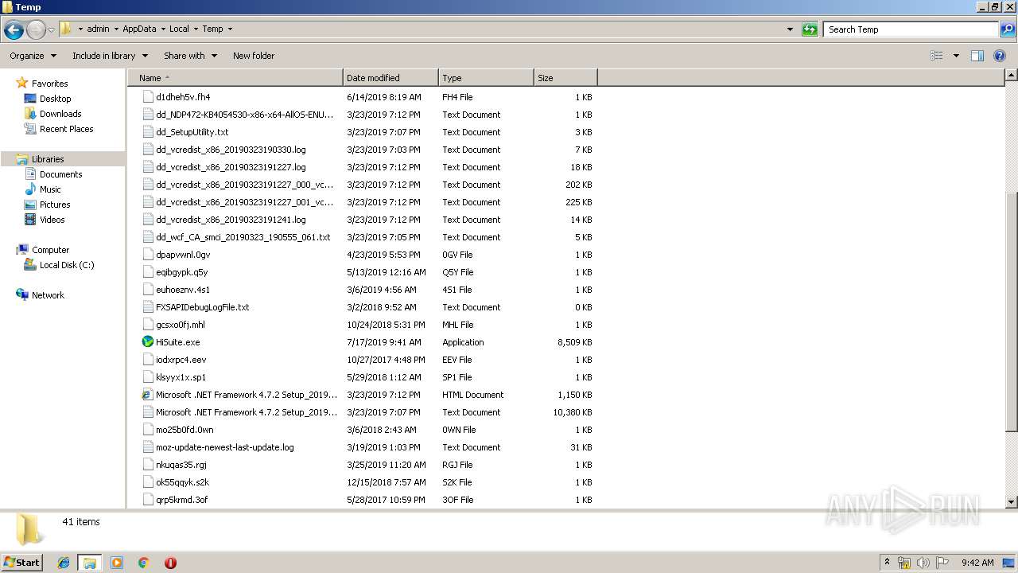Sort files by Type column
The image size is (1018, 573).
(486, 78)
